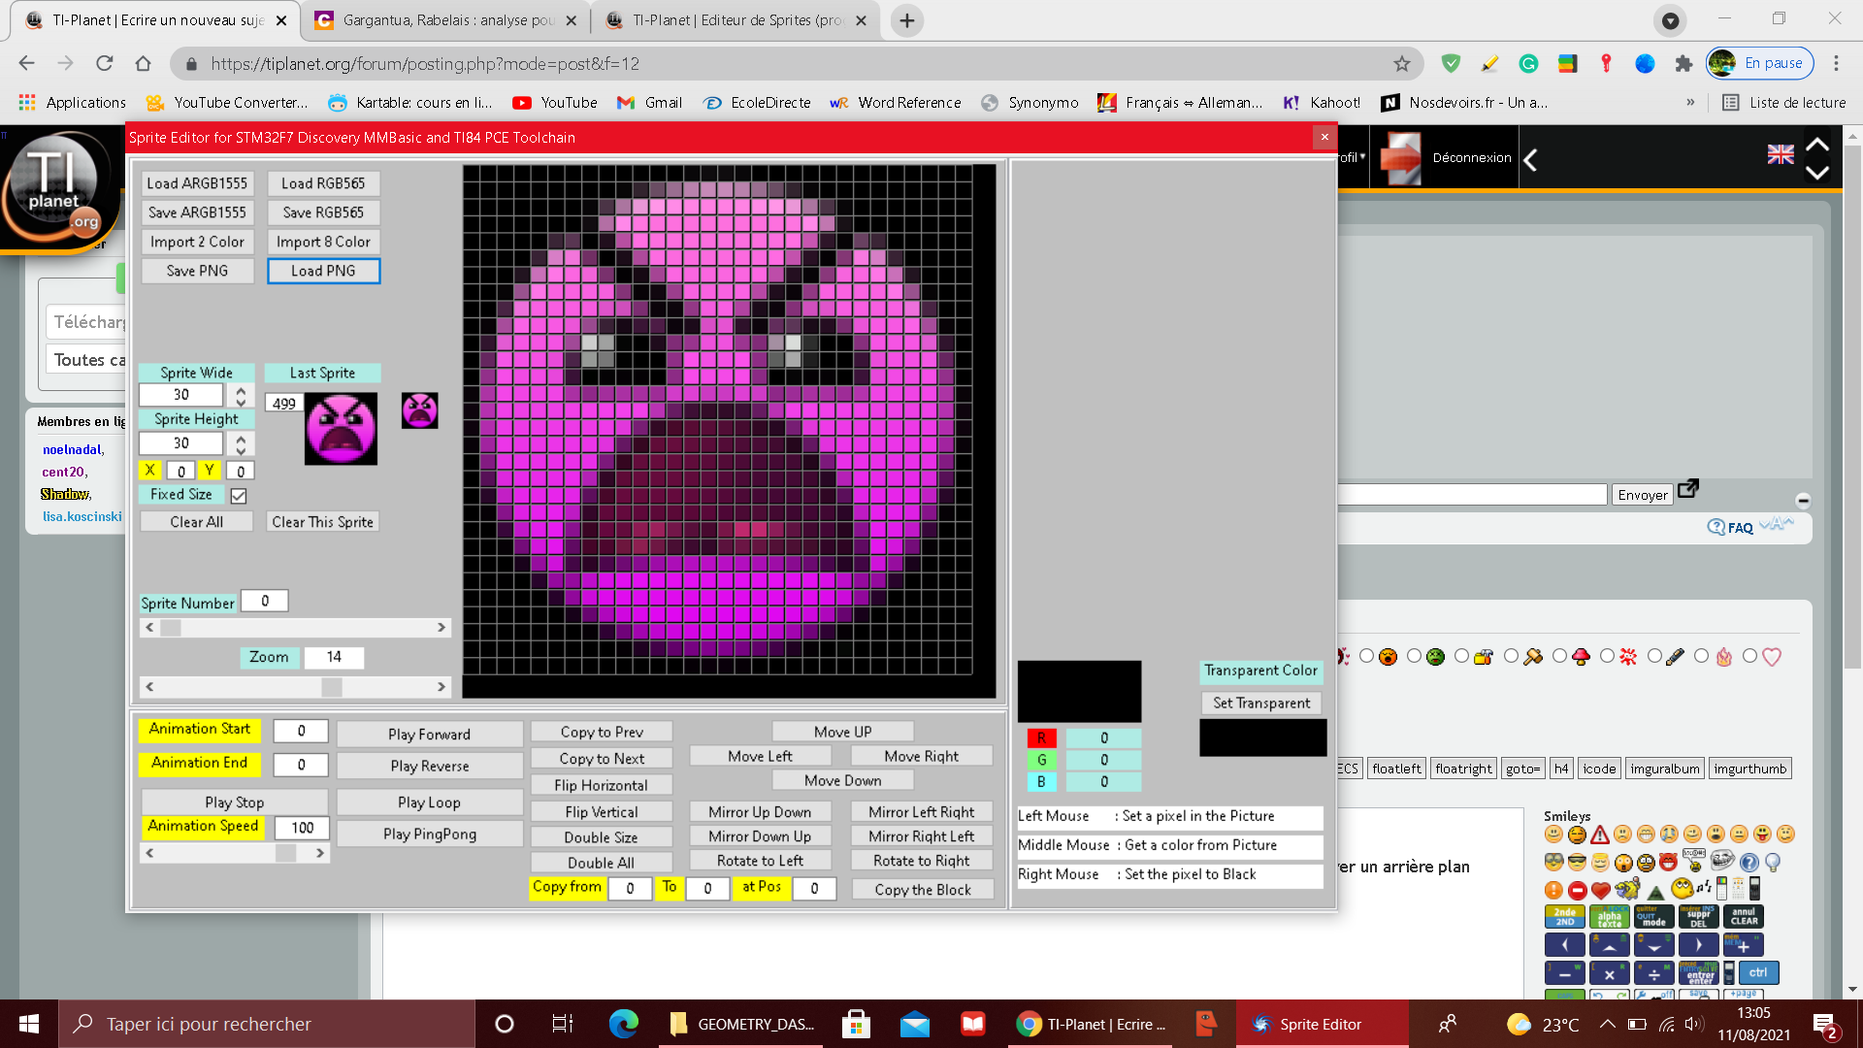
Task: Select the red splat topic icon radio
Action: pos(1607,656)
